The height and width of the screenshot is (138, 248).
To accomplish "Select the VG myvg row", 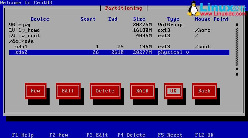I will [x=119, y=25].
